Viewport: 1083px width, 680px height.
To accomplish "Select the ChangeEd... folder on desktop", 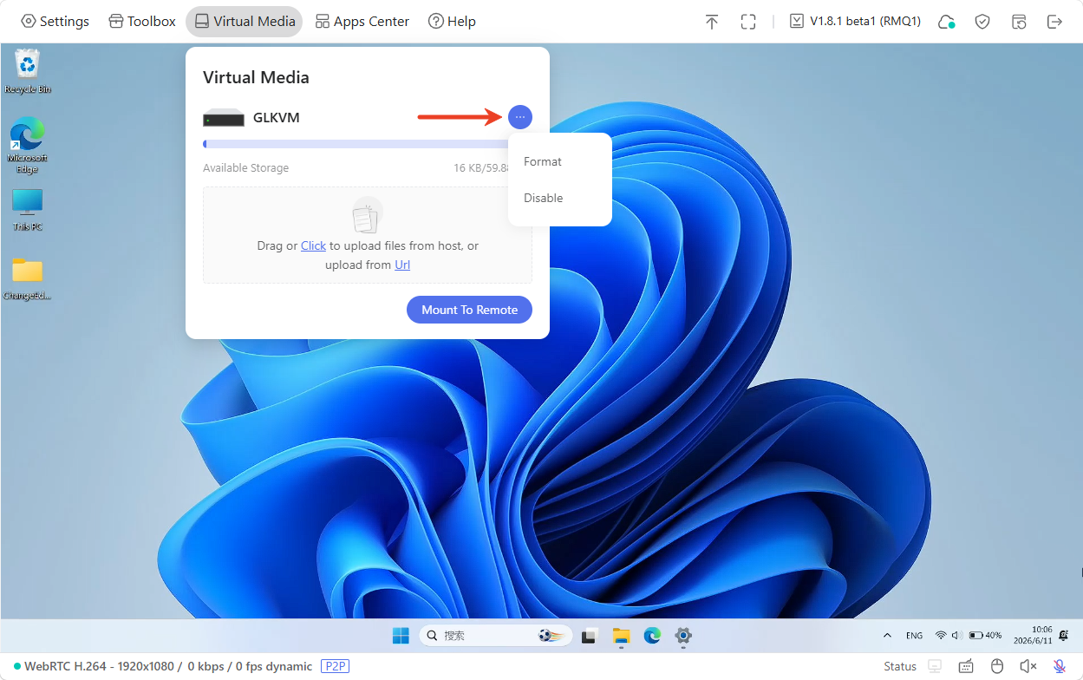I will [28, 278].
